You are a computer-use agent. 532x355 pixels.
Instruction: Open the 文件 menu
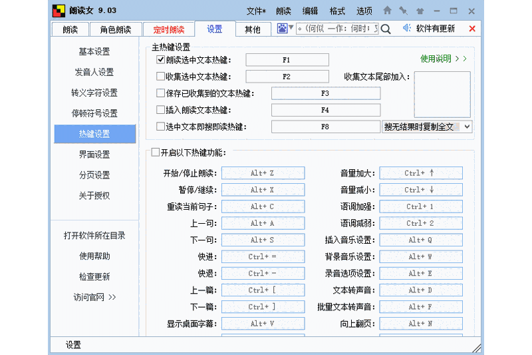click(255, 11)
